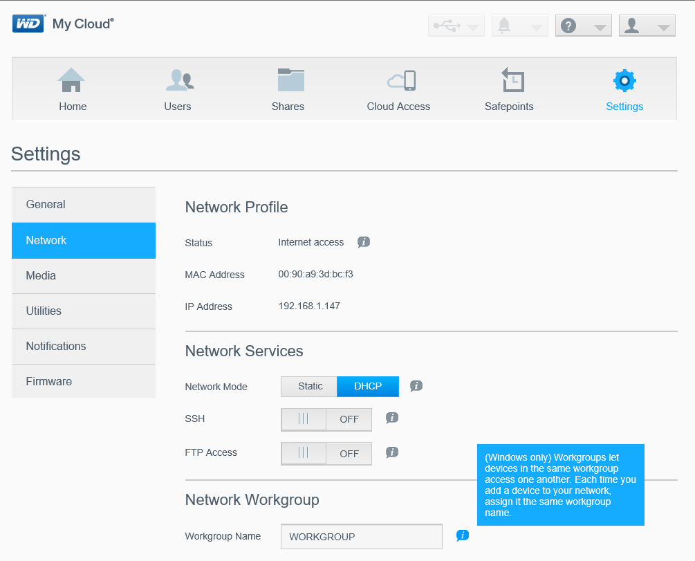The image size is (695, 561).
Task: Click the Home navigation label
Action: [73, 107]
